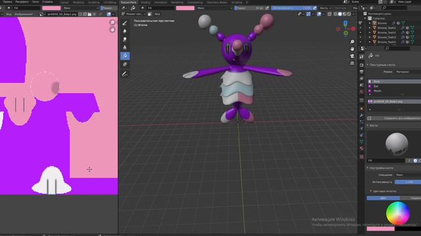The height and width of the screenshot is (236, 421).
Task: Open the texture slots mode Material dropdown
Action: [x=408, y=71]
